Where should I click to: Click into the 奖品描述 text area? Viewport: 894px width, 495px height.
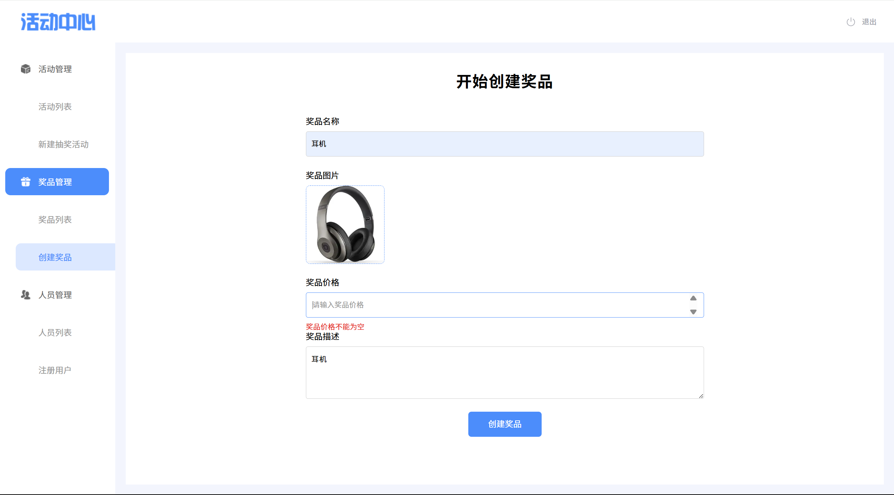tap(505, 372)
